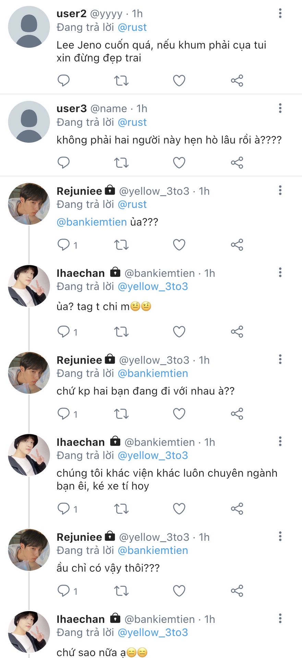Open user2's profile name

[x=71, y=13]
